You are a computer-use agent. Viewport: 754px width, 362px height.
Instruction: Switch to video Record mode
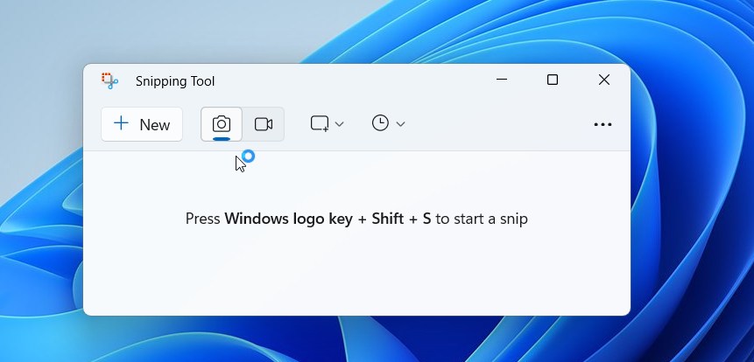click(264, 124)
